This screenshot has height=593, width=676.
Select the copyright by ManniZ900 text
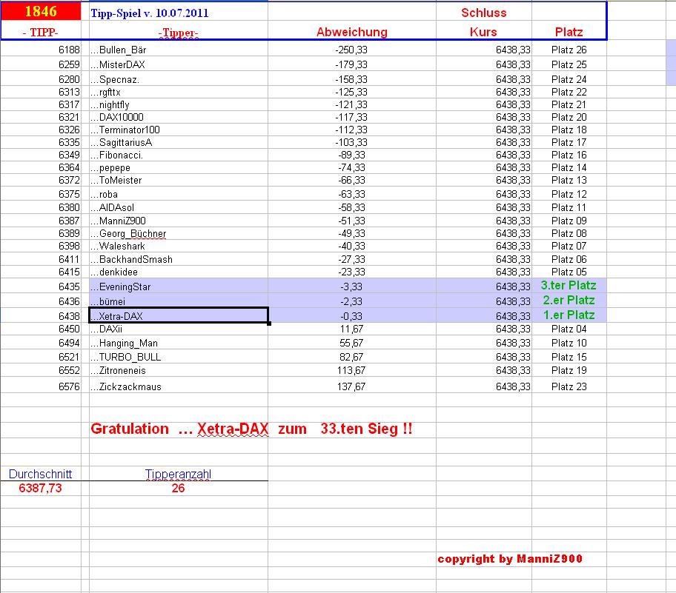point(512,560)
